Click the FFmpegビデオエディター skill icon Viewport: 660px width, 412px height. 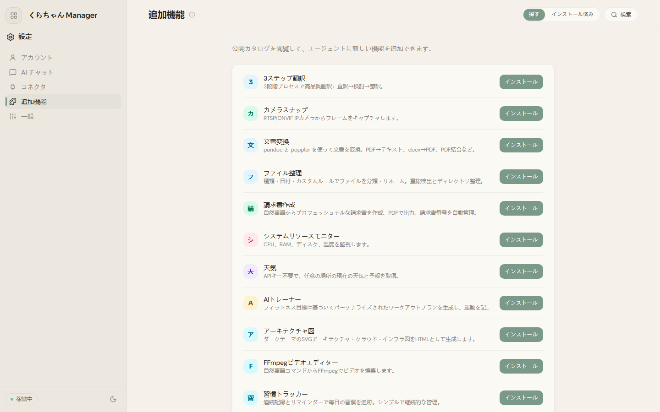(x=251, y=366)
